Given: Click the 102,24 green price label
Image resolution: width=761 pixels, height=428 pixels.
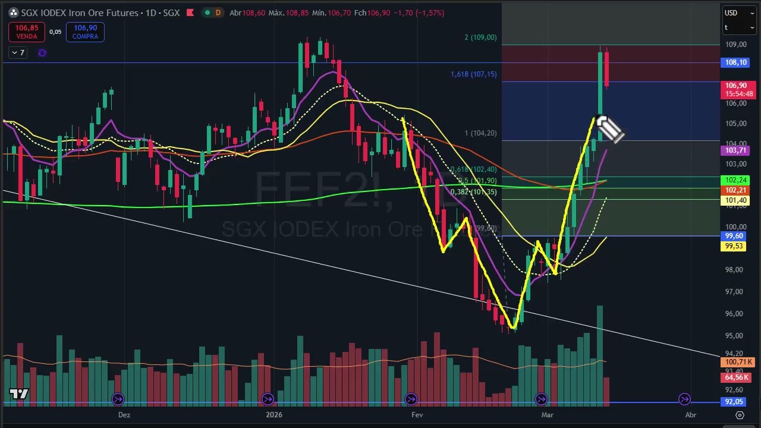Looking at the screenshot, I should (736, 180).
